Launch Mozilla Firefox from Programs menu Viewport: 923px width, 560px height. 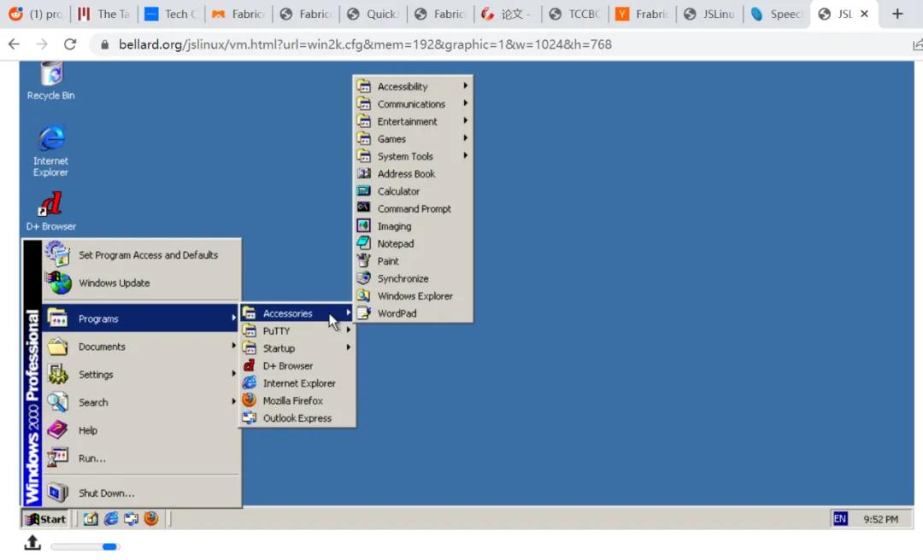pos(297,400)
